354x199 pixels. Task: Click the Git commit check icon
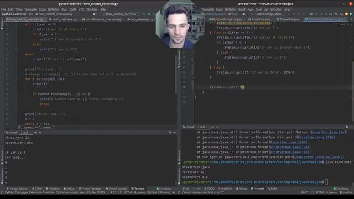[321, 14]
